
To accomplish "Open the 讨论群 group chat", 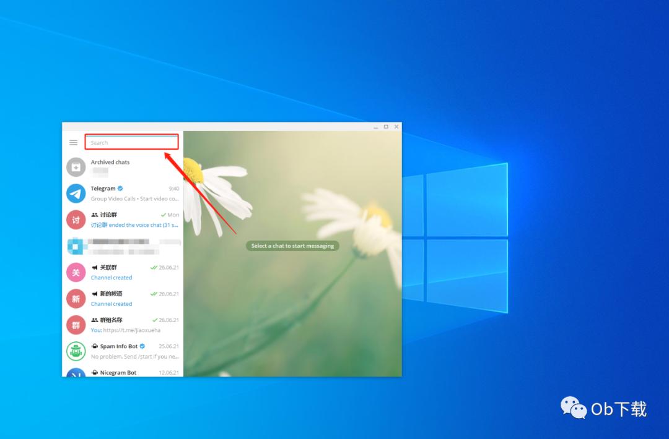I will click(x=123, y=219).
